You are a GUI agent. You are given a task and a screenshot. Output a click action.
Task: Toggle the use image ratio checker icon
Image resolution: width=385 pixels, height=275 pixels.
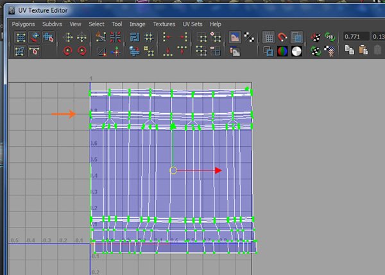click(x=330, y=51)
